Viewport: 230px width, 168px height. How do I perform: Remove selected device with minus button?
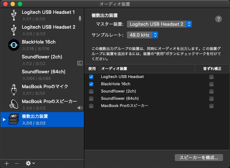(x=17, y=163)
